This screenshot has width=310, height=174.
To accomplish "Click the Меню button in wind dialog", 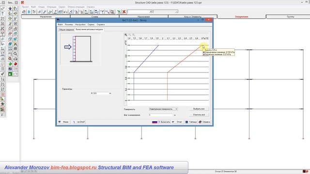I will [x=63, y=122].
